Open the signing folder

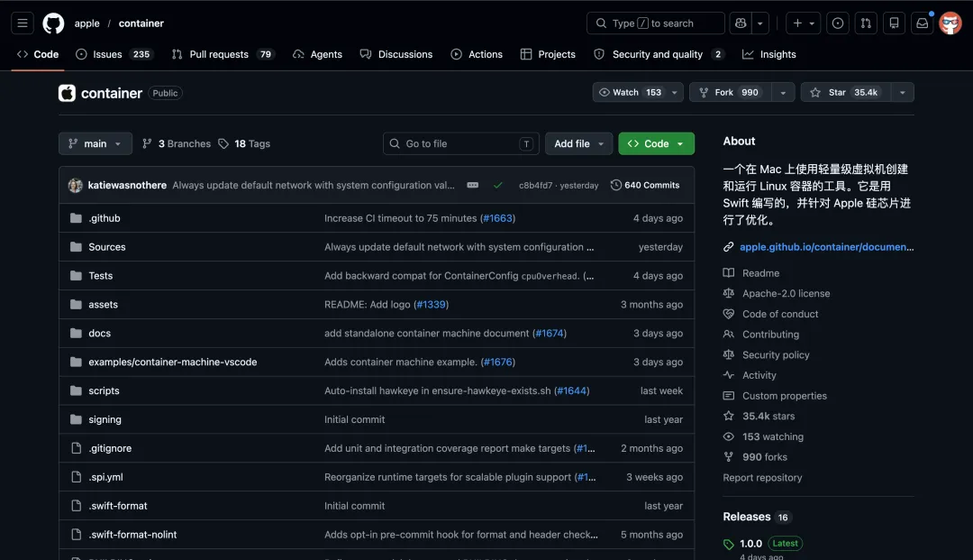(105, 419)
